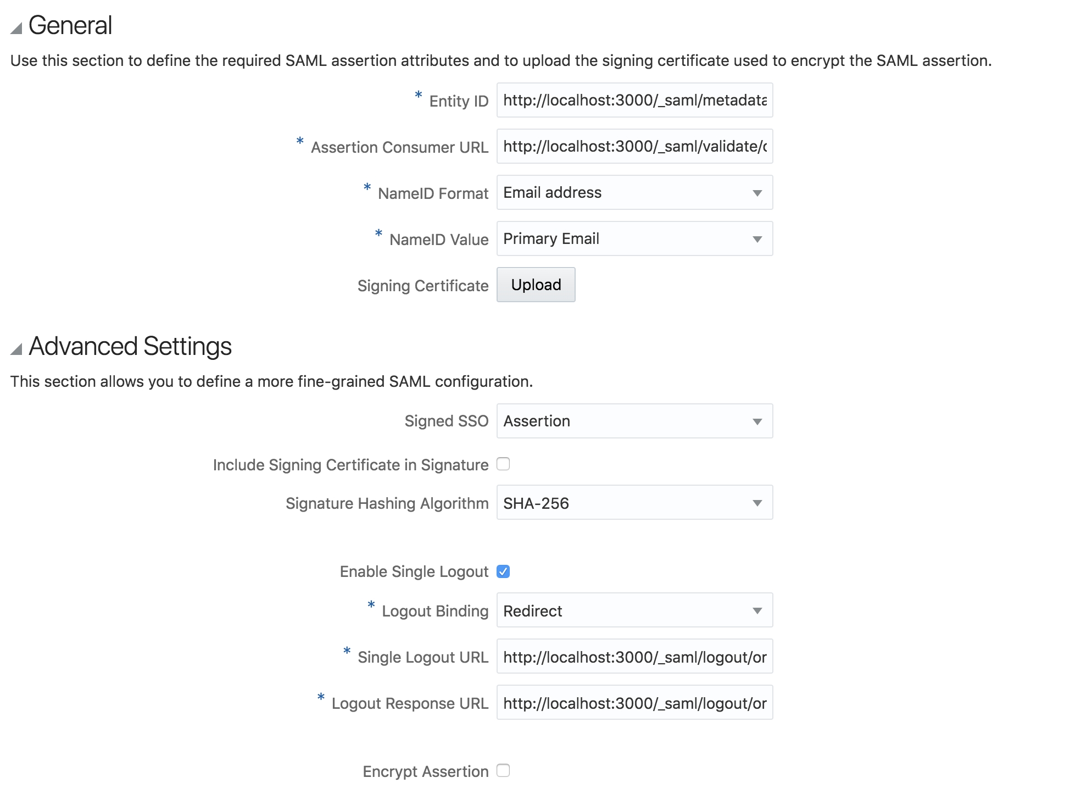
Task: Enable the Encrypt Assertion checkbox
Action: (503, 771)
